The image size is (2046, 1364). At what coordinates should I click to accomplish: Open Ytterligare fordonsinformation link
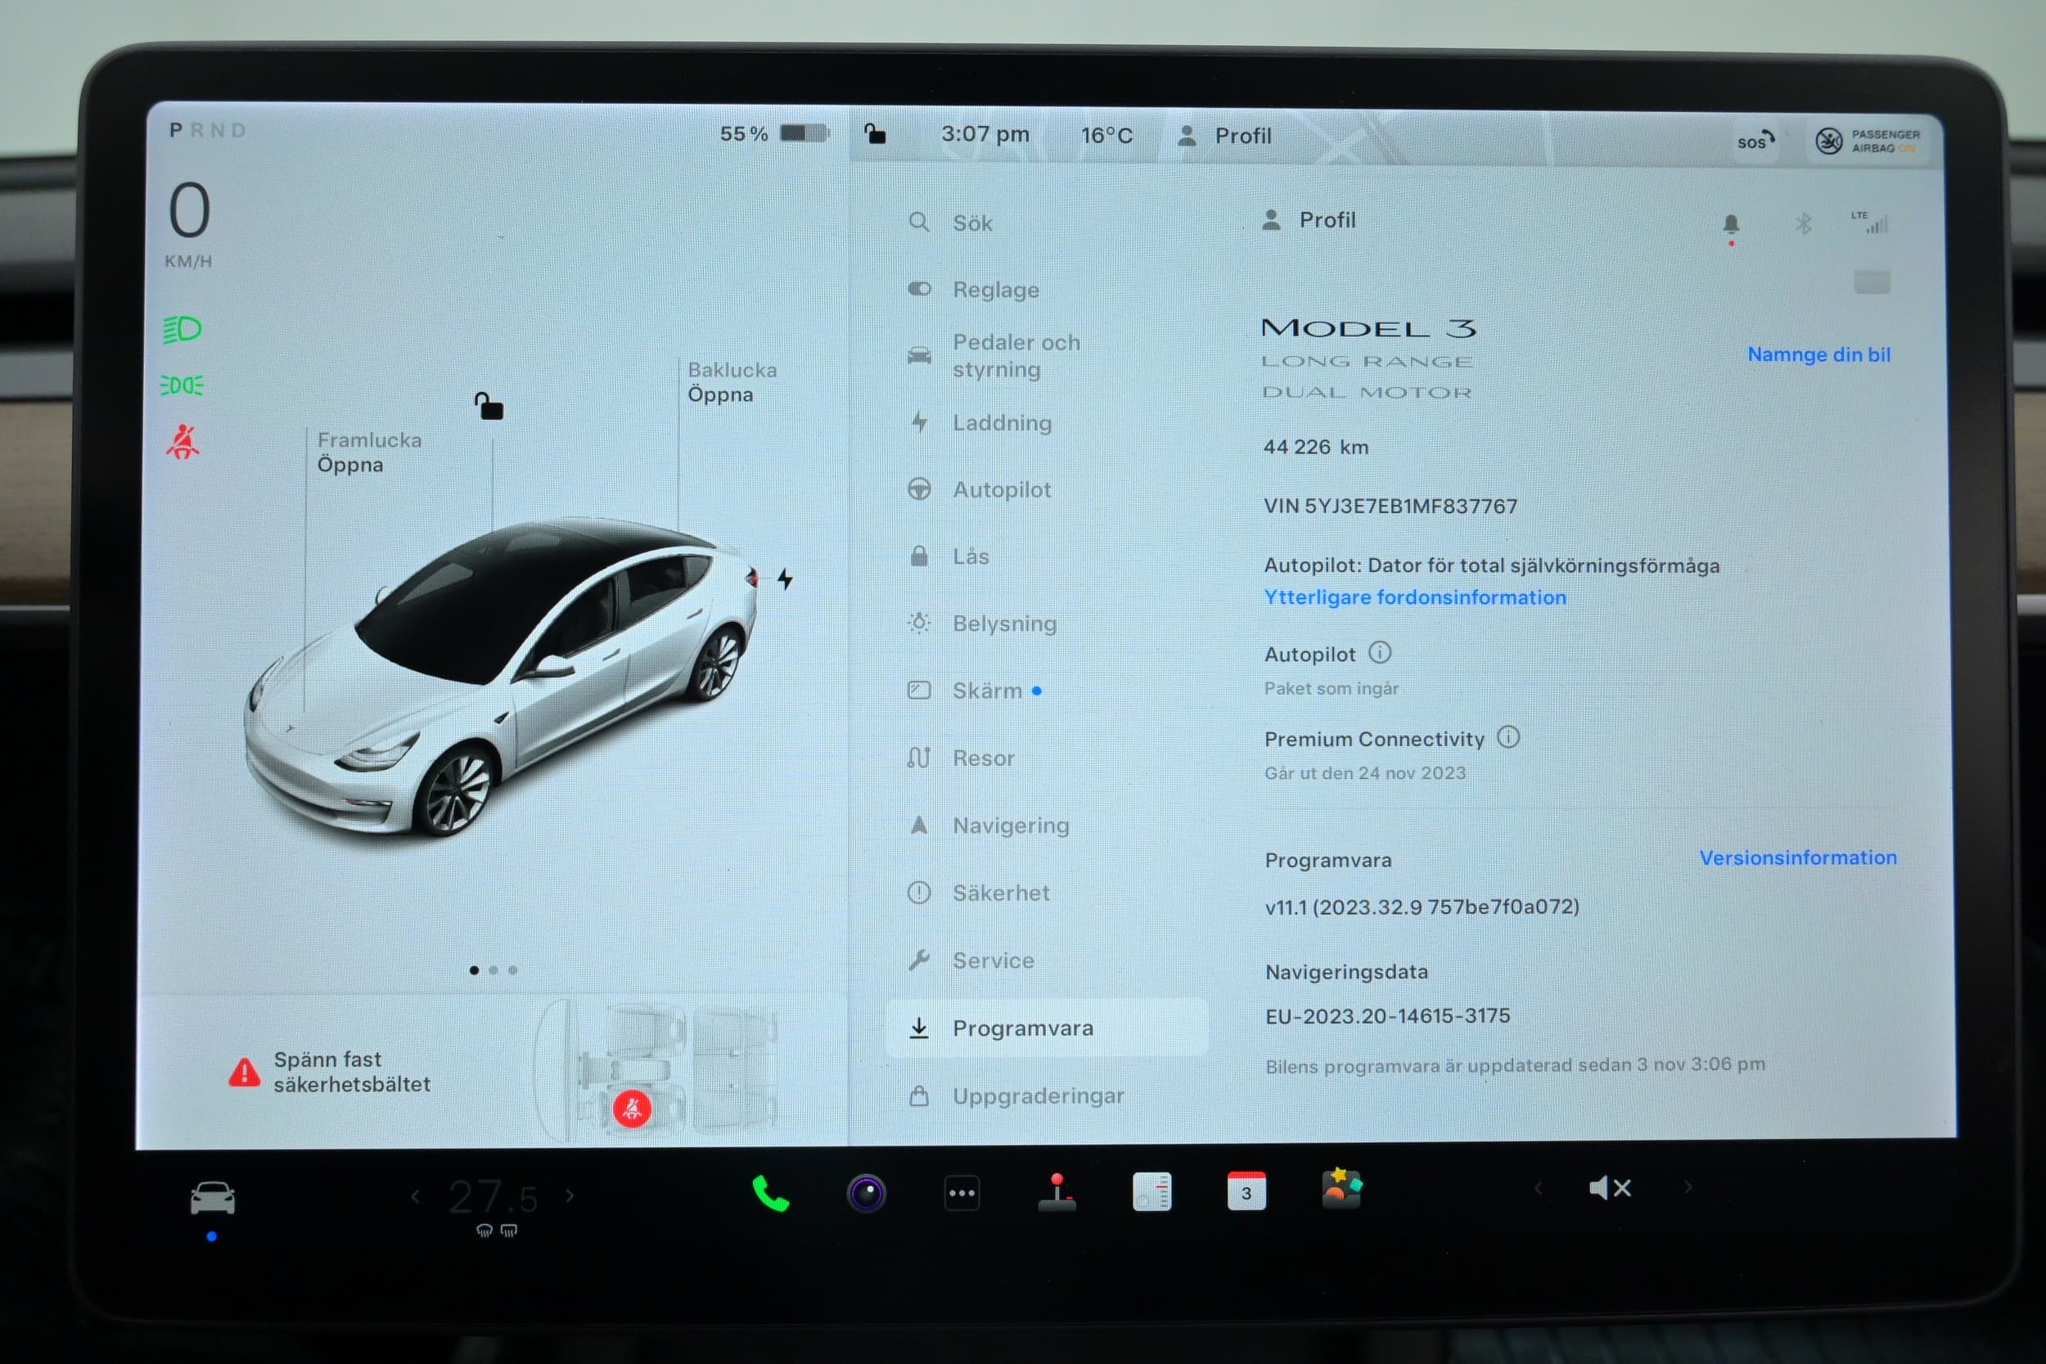[x=1414, y=597]
